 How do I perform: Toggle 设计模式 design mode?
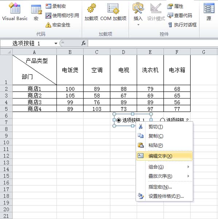[156, 12]
